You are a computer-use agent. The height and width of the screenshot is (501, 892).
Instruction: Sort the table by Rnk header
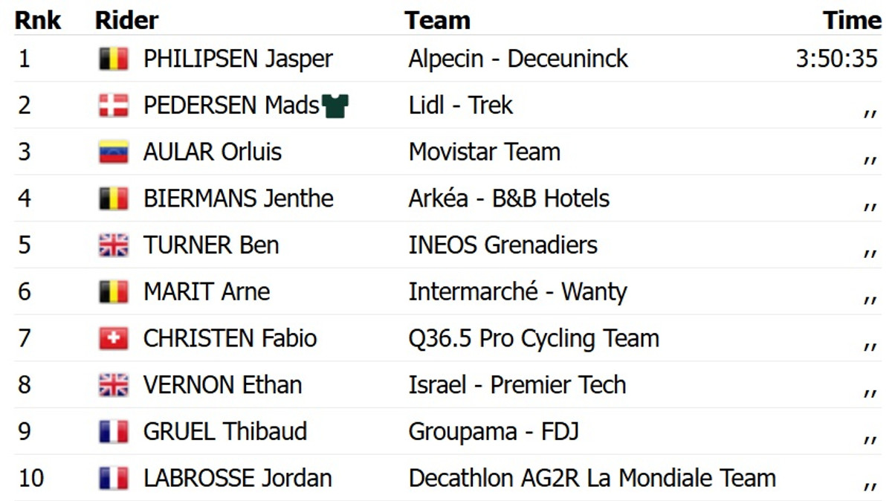pyautogui.click(x=37, y=20)
